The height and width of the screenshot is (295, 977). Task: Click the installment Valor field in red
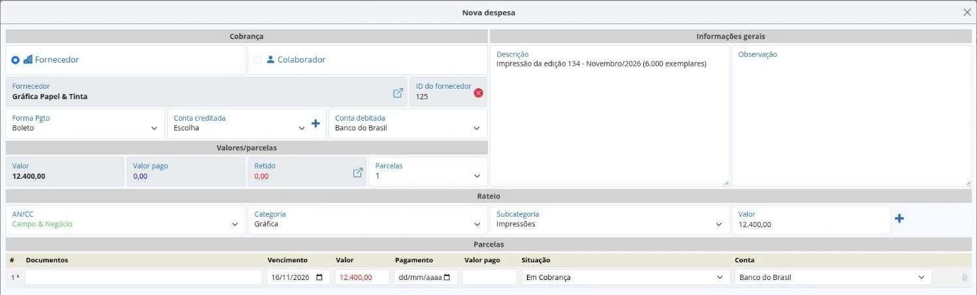click(x=362, y=277)
